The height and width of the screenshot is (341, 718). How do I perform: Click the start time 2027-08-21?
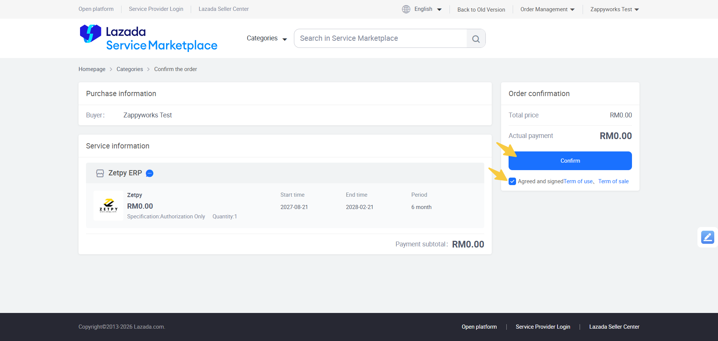(294, 207)
